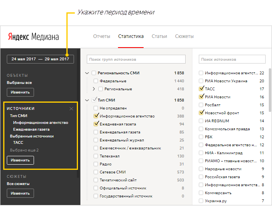This screenshot has height=209, width=272.
Task: Click 'Все сюжеты' in sidebar
Action: tap(18, 184)
